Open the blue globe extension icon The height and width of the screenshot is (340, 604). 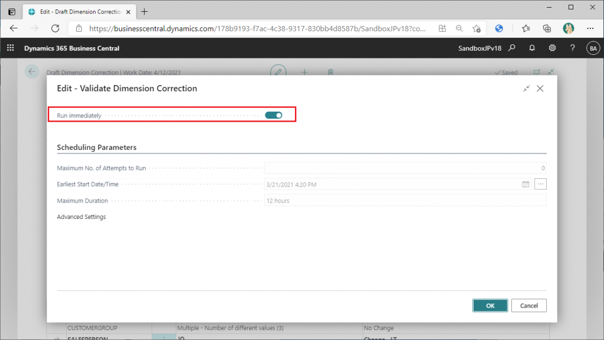499,28
